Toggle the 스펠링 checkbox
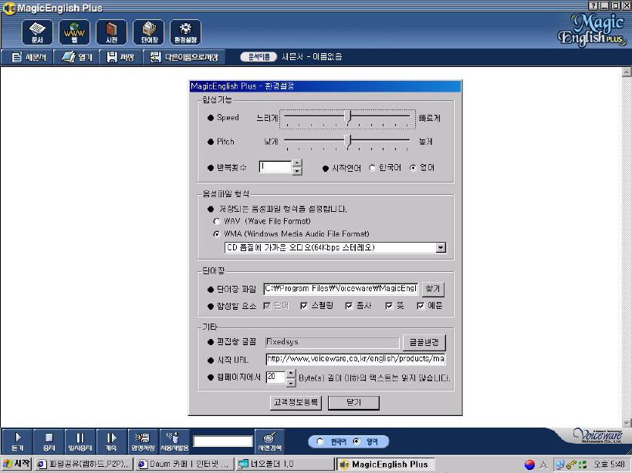 click(x=304, y=306)
